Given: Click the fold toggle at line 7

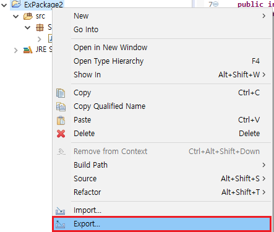Looking at the screenshot, I should [215, 4].
